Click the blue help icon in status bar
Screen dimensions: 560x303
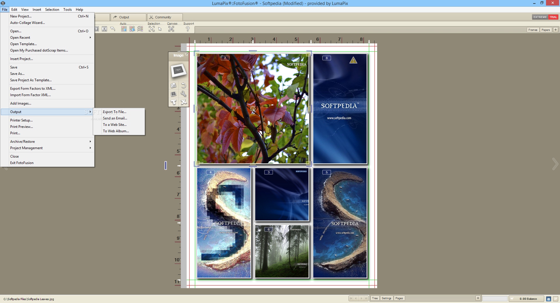[x=548, y=299]
